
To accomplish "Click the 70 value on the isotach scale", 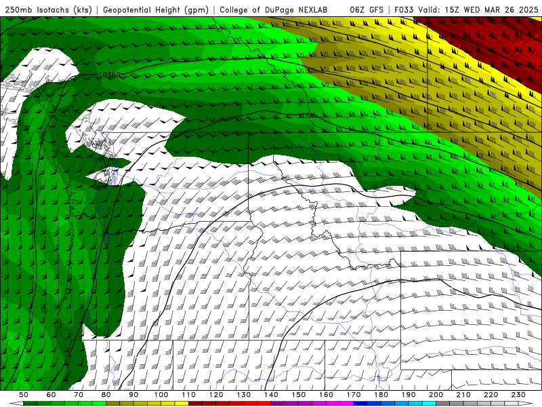I will click(79, 395).
